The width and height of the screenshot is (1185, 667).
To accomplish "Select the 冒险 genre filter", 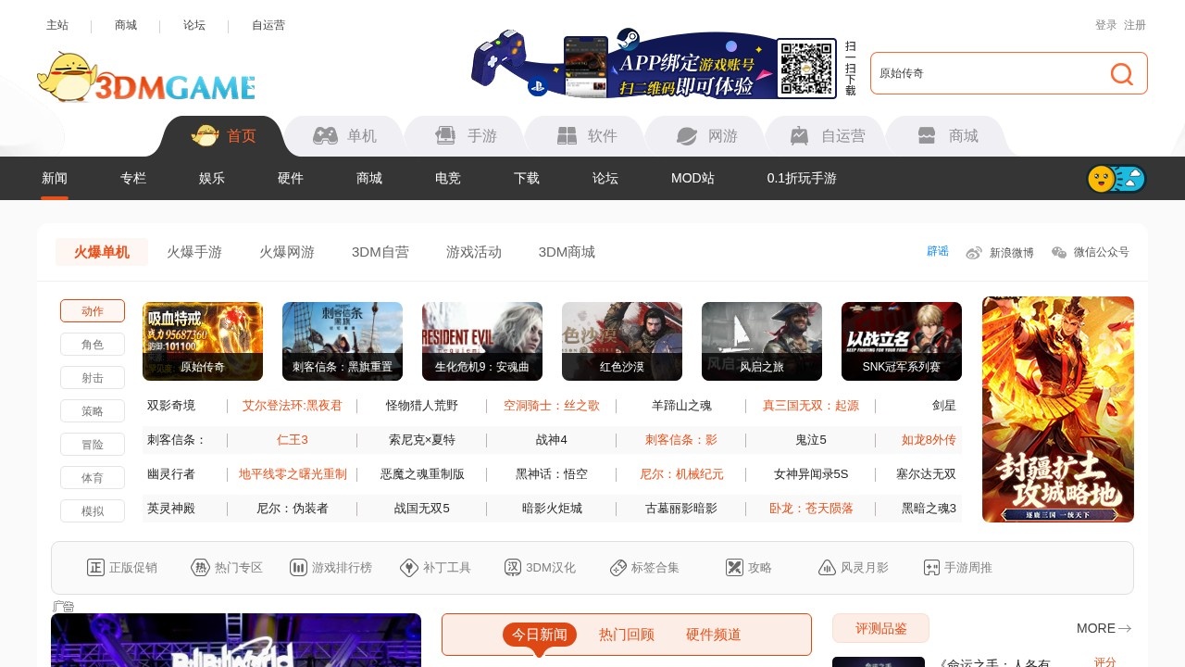I will pos(93,445).
